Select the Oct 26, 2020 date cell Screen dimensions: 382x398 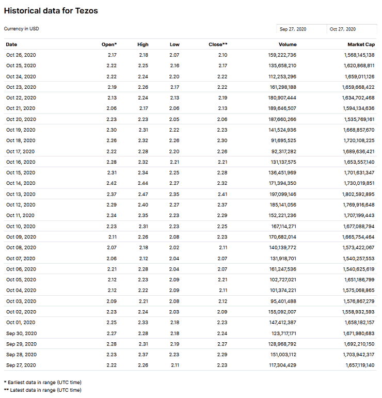21,55
